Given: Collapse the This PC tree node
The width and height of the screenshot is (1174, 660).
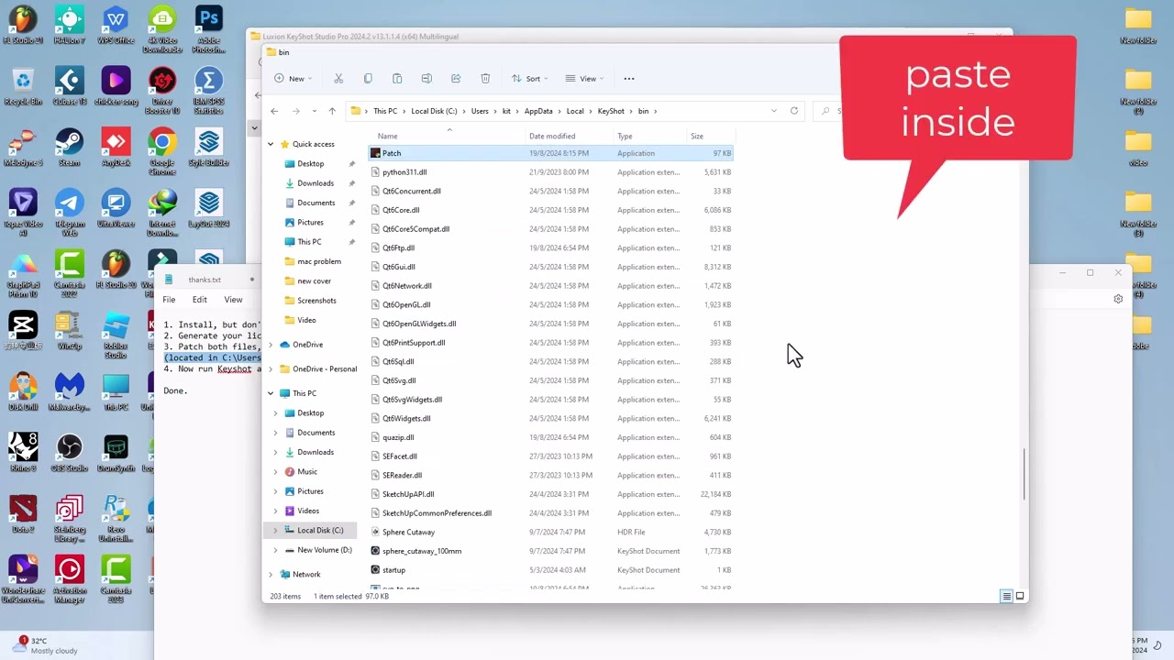Looking at the screenshot, I should point(271,393).
